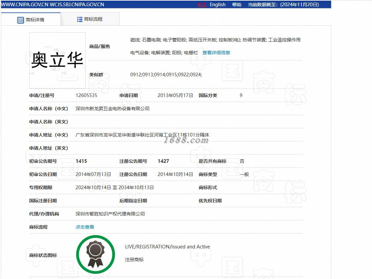Click the 代理/办理机构 field label
This screenshot has height=279, width=372.
[x=44, y=214]
